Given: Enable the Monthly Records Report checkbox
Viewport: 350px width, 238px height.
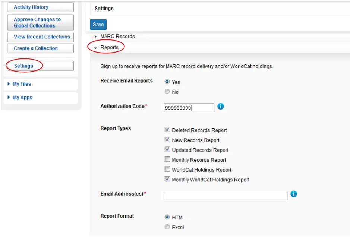Looking at the screenshot, I should pyautogui.click(x=167, y=160).
